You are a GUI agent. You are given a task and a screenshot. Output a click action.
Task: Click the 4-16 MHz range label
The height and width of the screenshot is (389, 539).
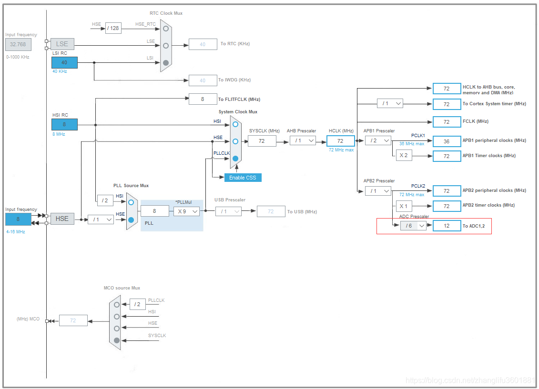(15, 232)
